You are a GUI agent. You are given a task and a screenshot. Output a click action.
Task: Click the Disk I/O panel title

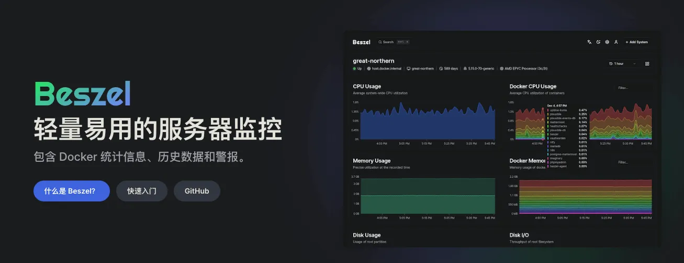(519, 235)
